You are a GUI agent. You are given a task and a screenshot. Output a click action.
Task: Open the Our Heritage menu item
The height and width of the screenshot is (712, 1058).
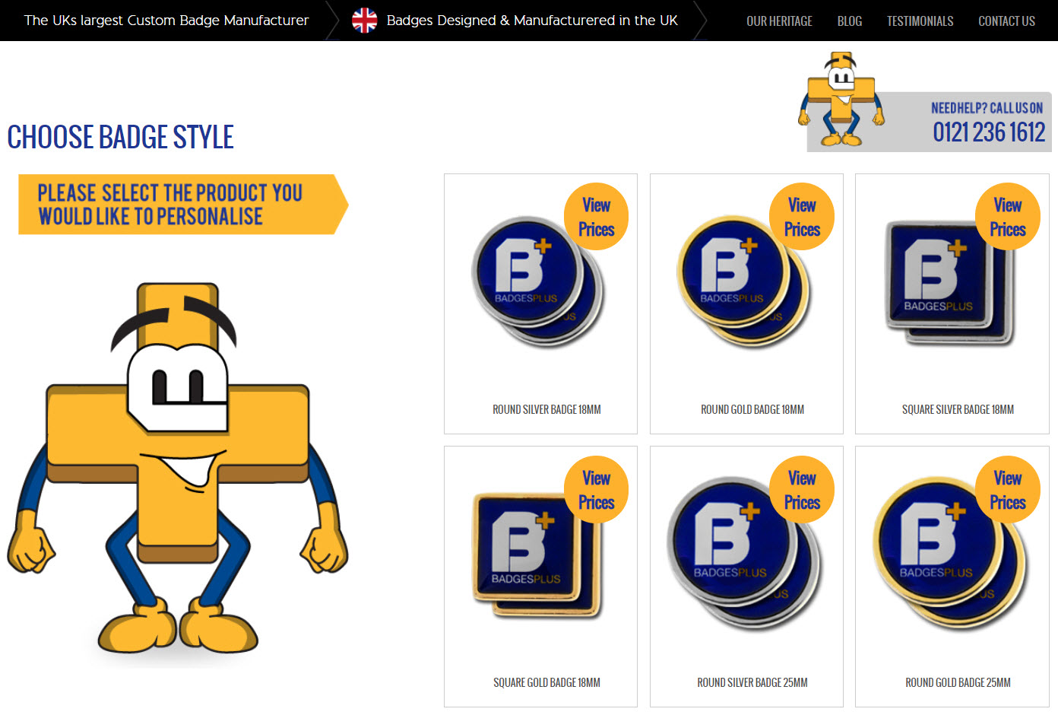pos(779,21)
